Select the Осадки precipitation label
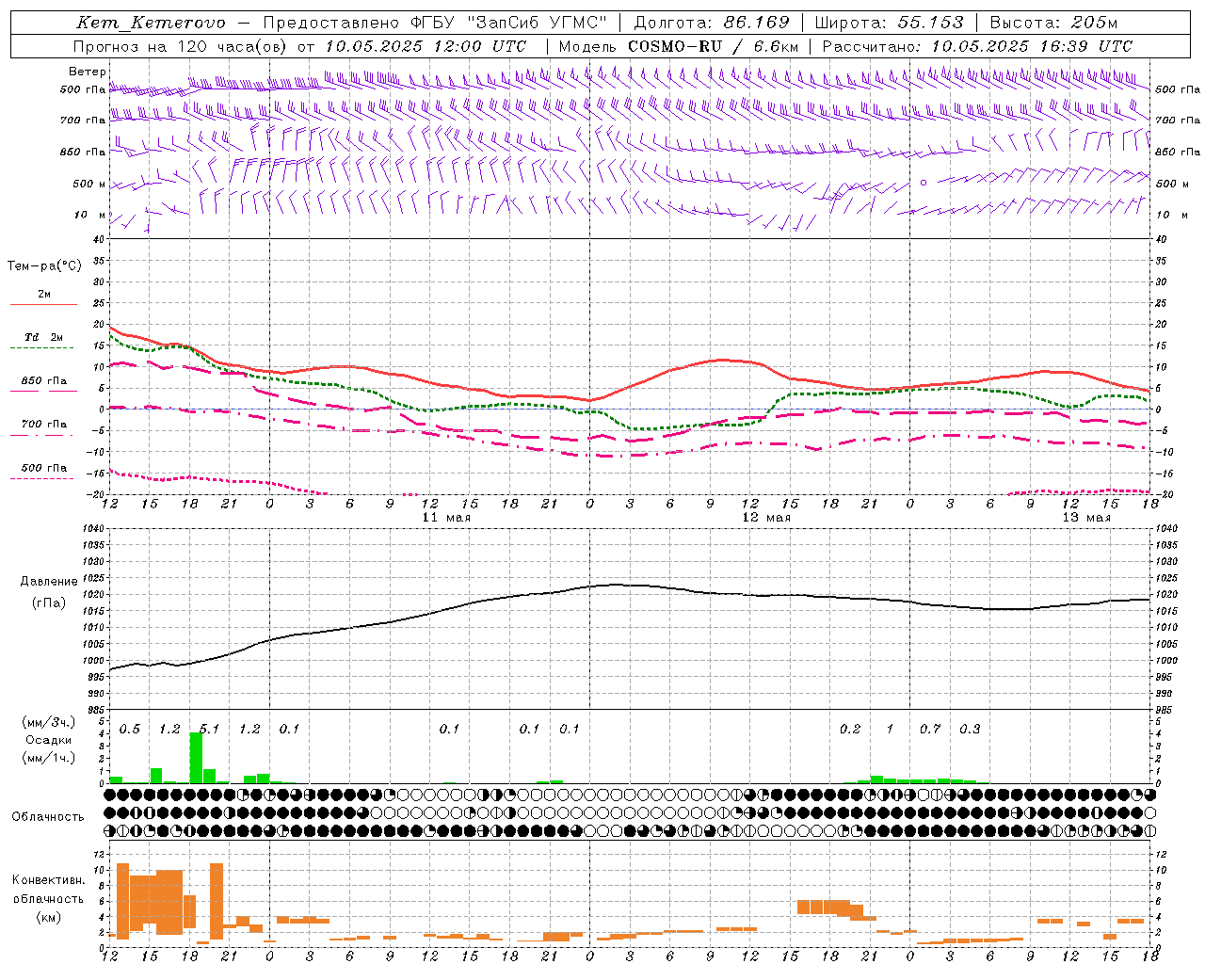Viewport: 1205px width, 964px height. click(48, 740)
